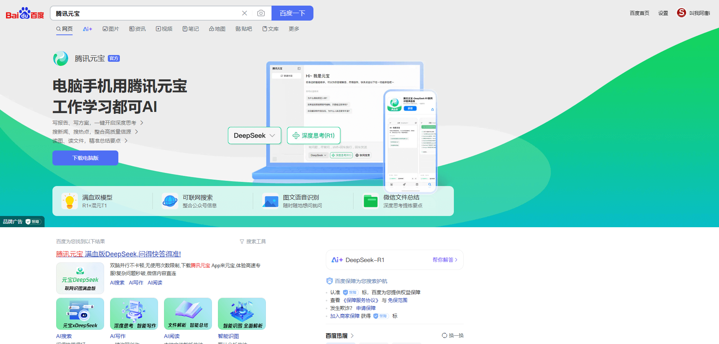Click the green folder WeChat file icon
This screenshot has width=719, height=344.
(371, 201)
